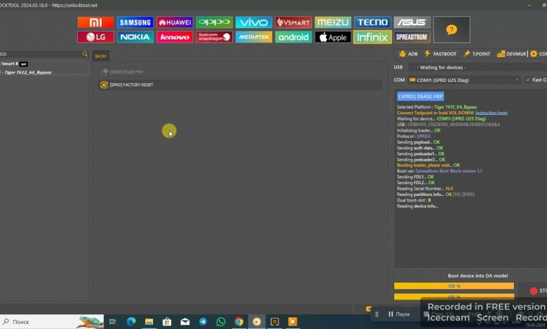
Task: Select the Vivo brand tile
Action: (x=254, y=22)
